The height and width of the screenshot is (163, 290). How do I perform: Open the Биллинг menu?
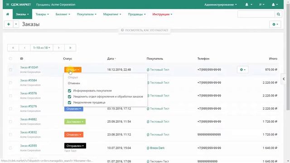[63, 14]
